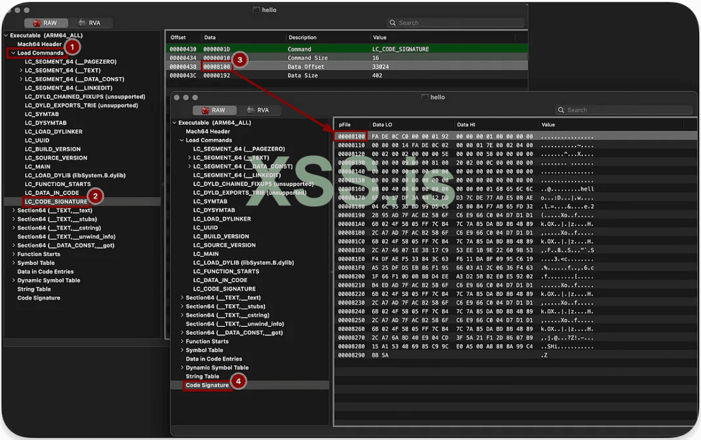Select LC_DYLD_CHAINED_FIXUPS in back window
The width and height of the screenshot is (701, 440).
point(85,97)
